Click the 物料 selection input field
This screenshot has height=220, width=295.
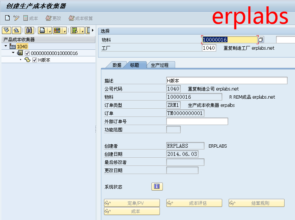pyautogui.click(x=230, y=40)
